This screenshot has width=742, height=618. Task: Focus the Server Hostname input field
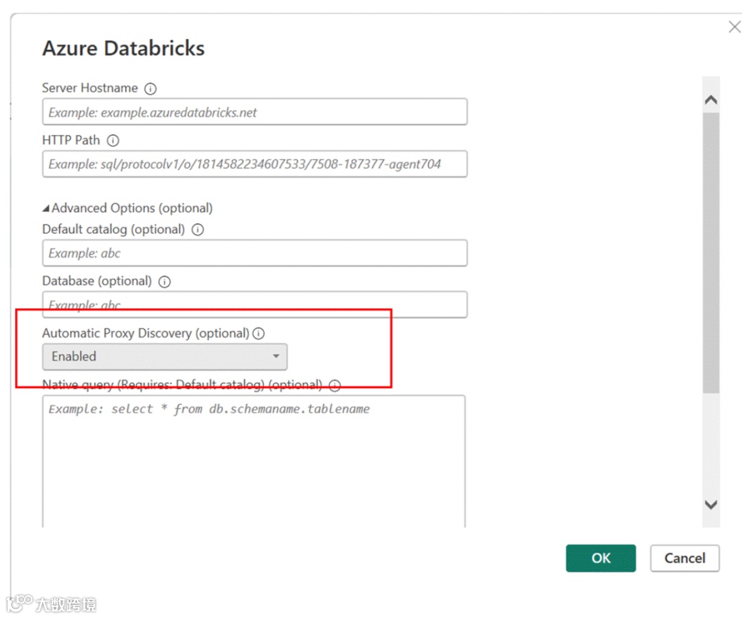(x=255, y=112)
